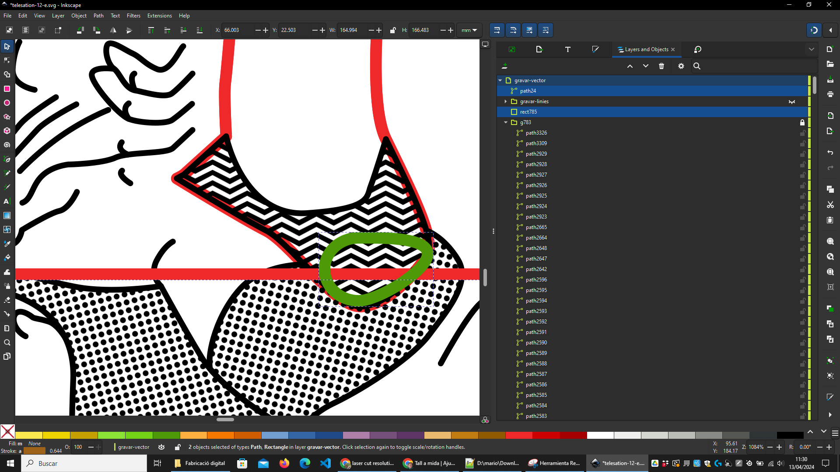840x472 pixels.
Task: Select the Star/Polygon tool
Action: (7, 117)
